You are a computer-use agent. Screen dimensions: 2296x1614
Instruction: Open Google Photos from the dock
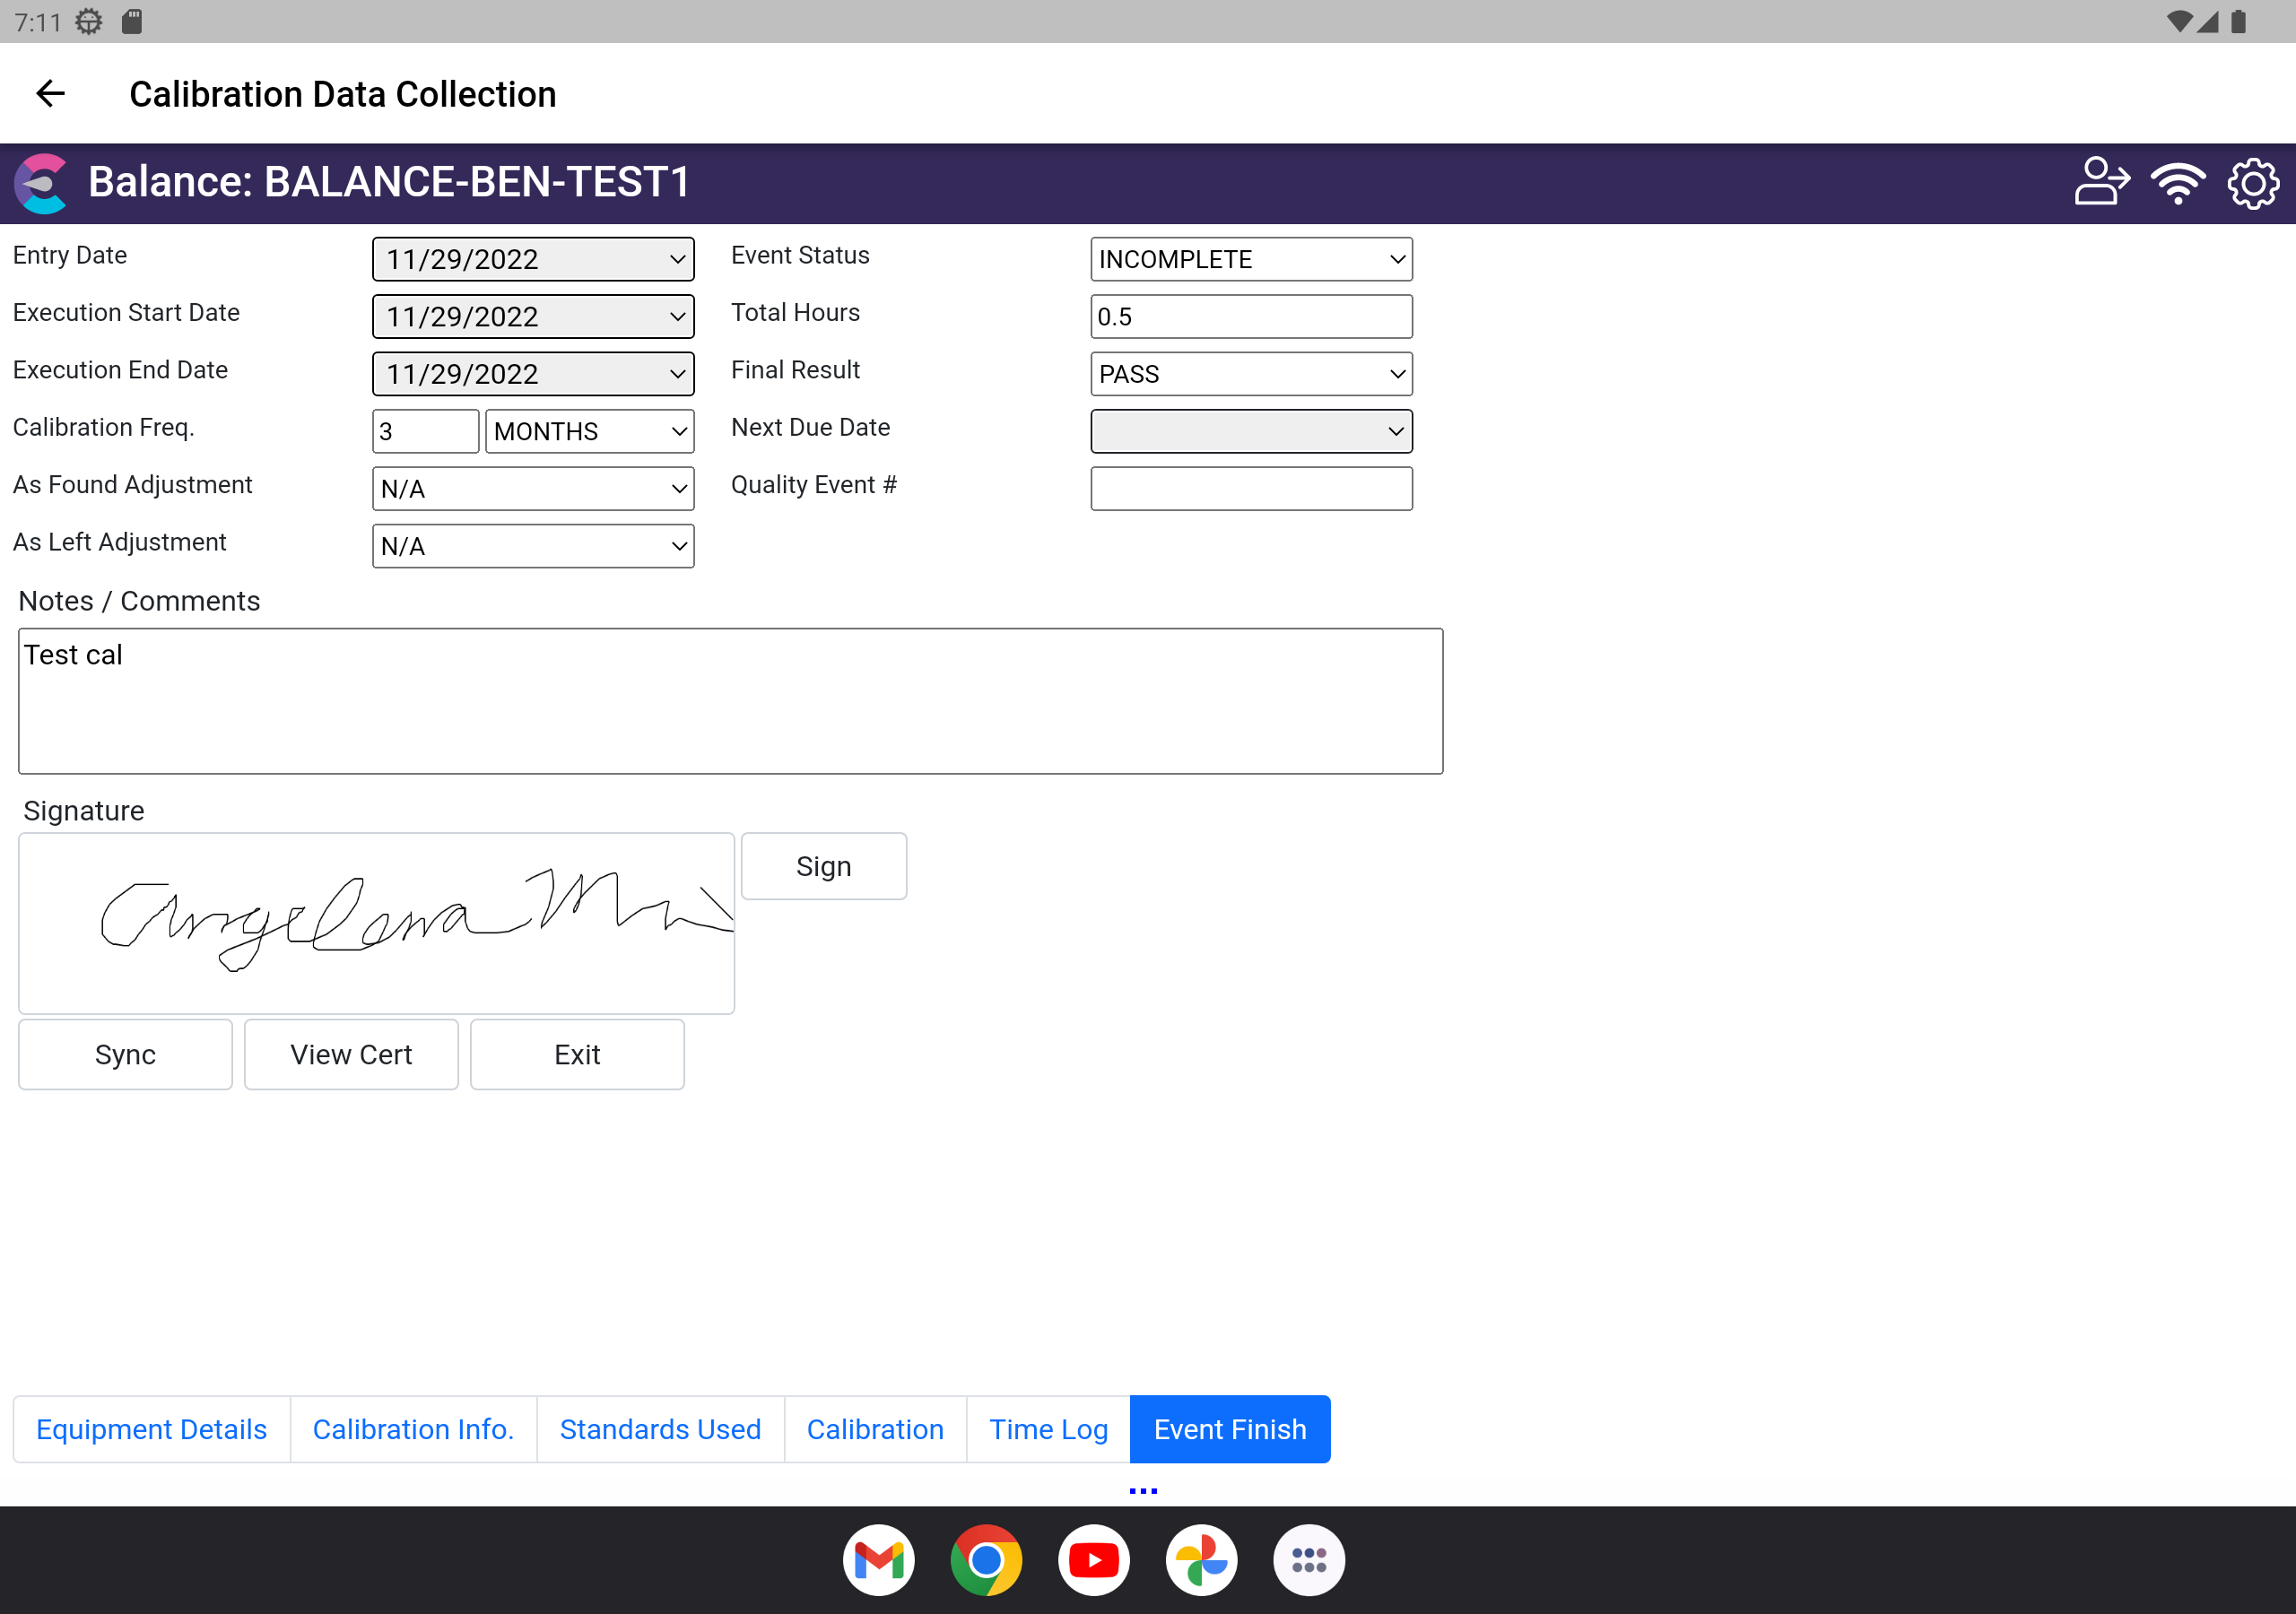(x=1201, y=1560)
